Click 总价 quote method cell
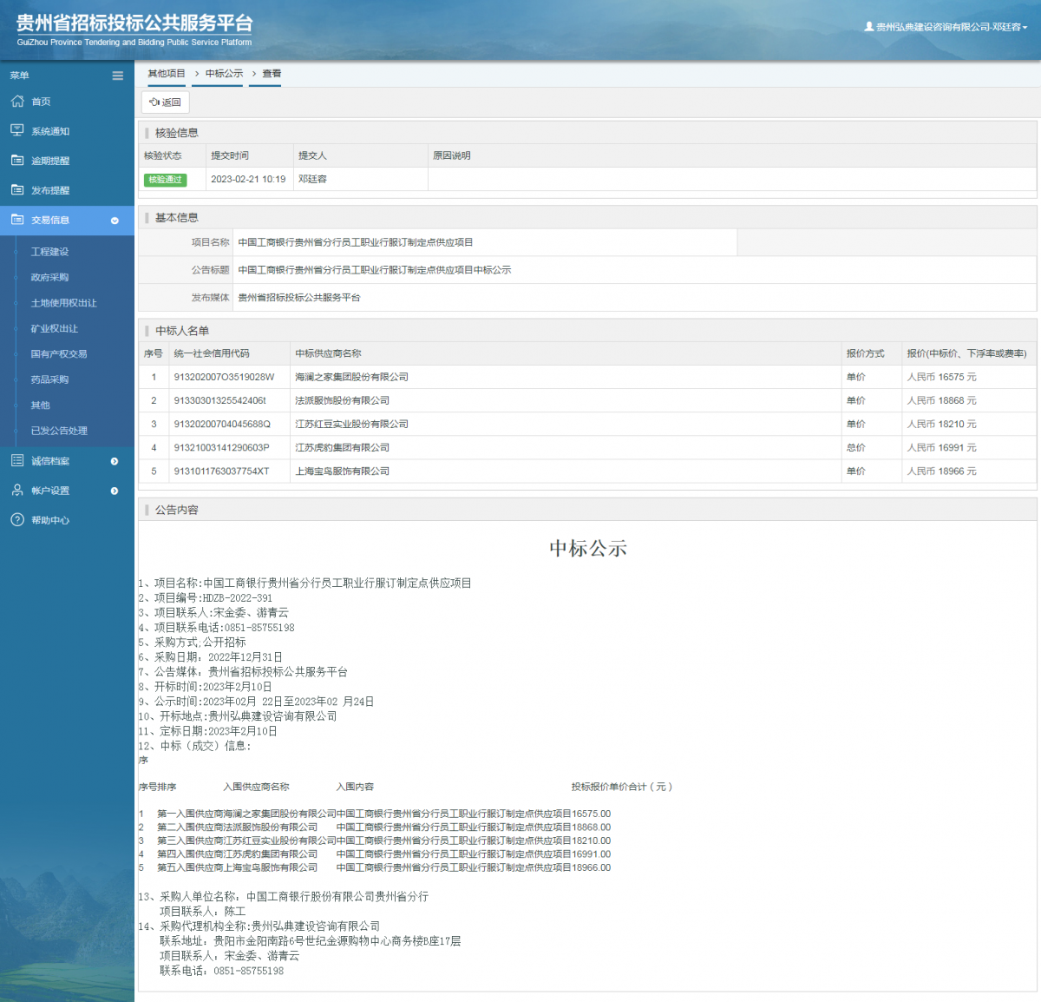Viewport: 1041px width, 1002px height. [855, 447]
